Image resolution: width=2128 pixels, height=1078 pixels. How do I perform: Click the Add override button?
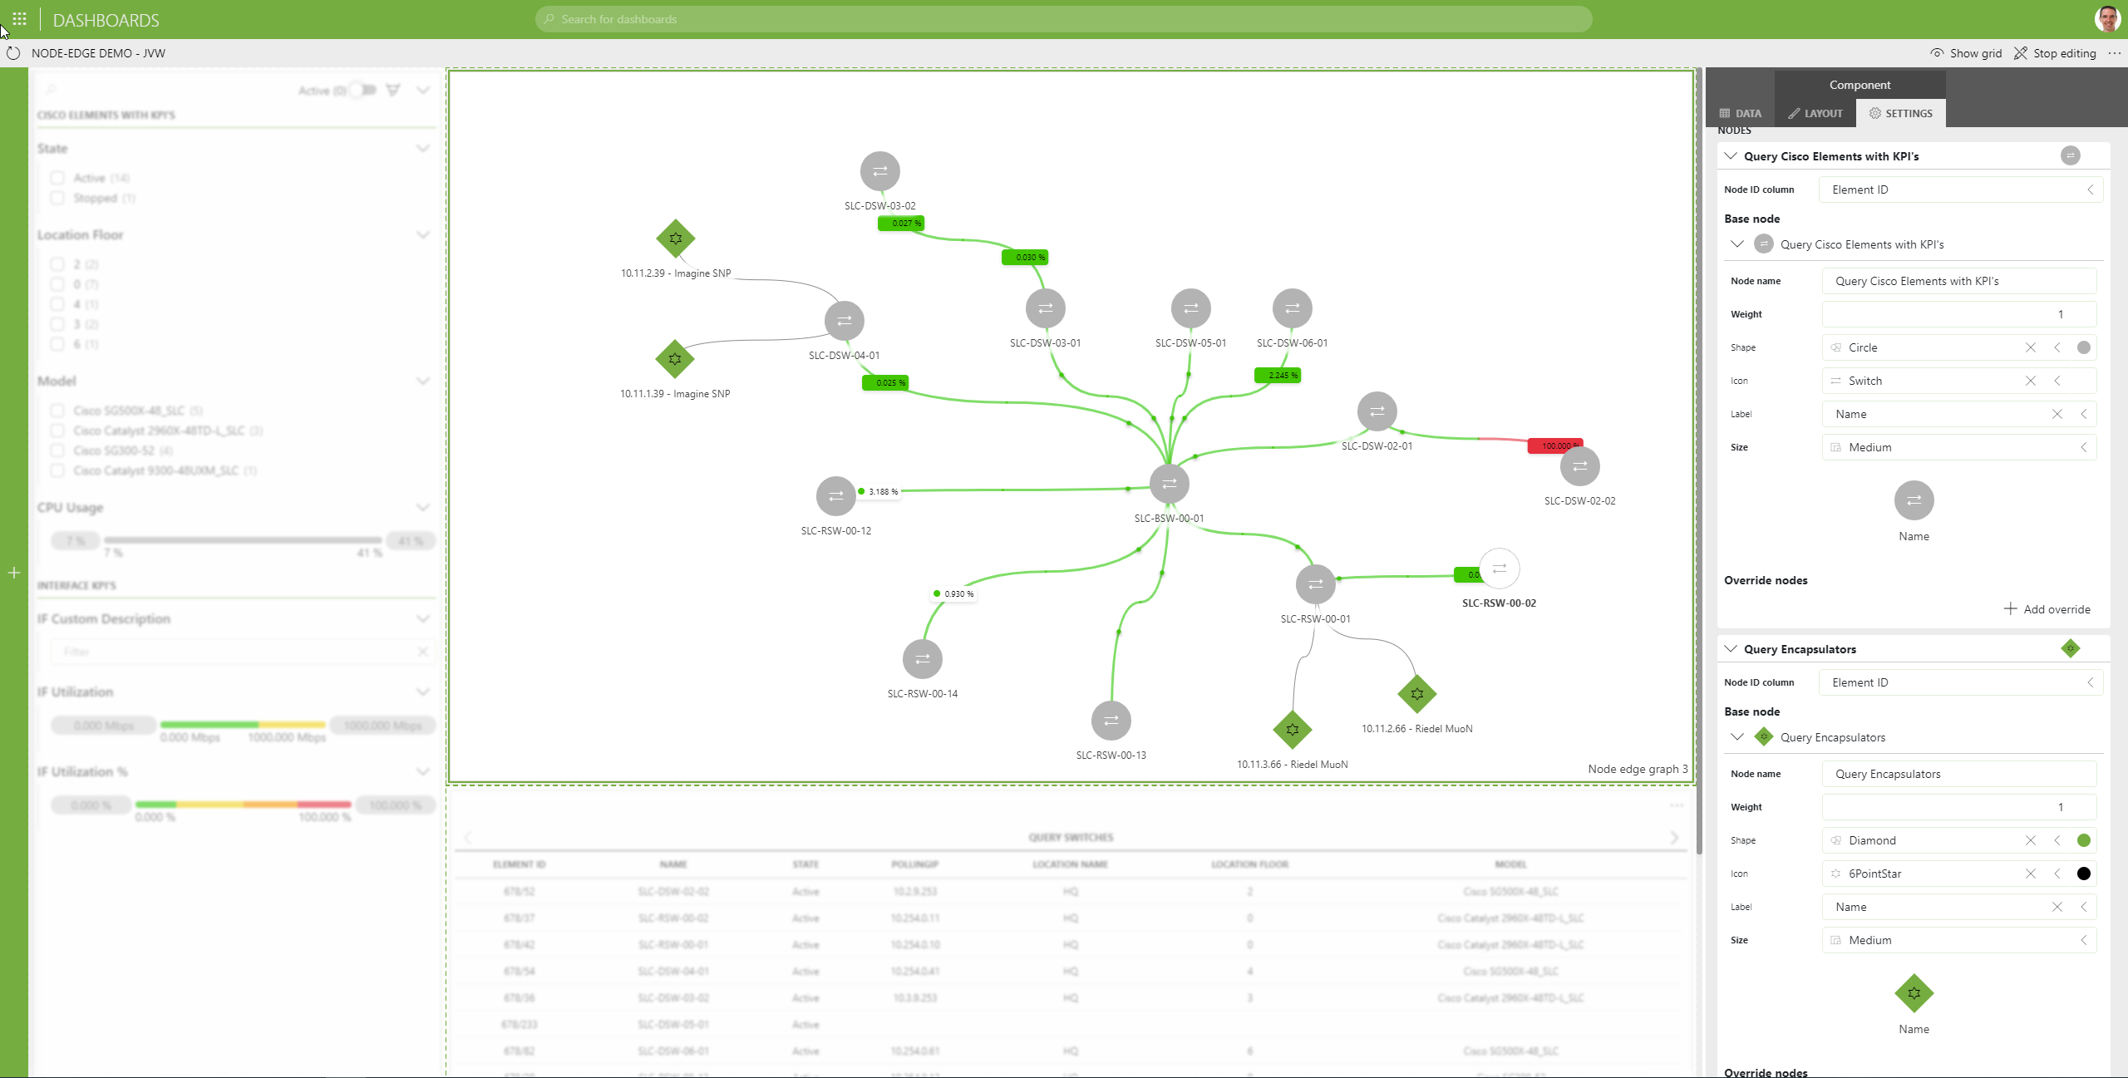[x=2047, y=608]
